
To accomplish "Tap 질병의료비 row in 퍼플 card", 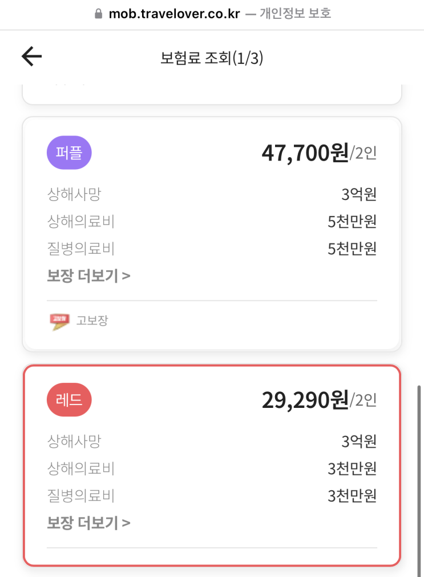I will click(x=80, y=249).
